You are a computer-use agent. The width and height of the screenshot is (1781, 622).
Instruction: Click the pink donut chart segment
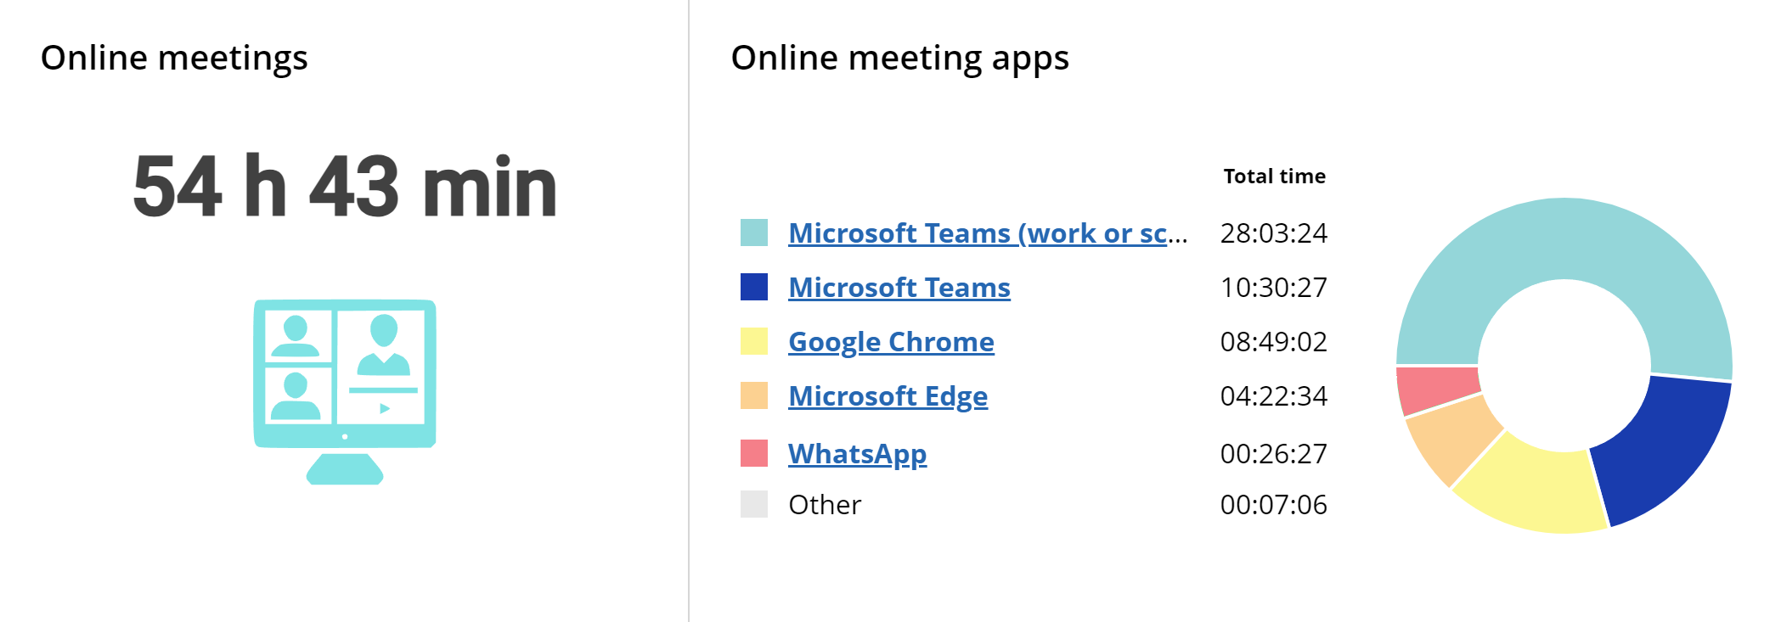click(1435, 389)
